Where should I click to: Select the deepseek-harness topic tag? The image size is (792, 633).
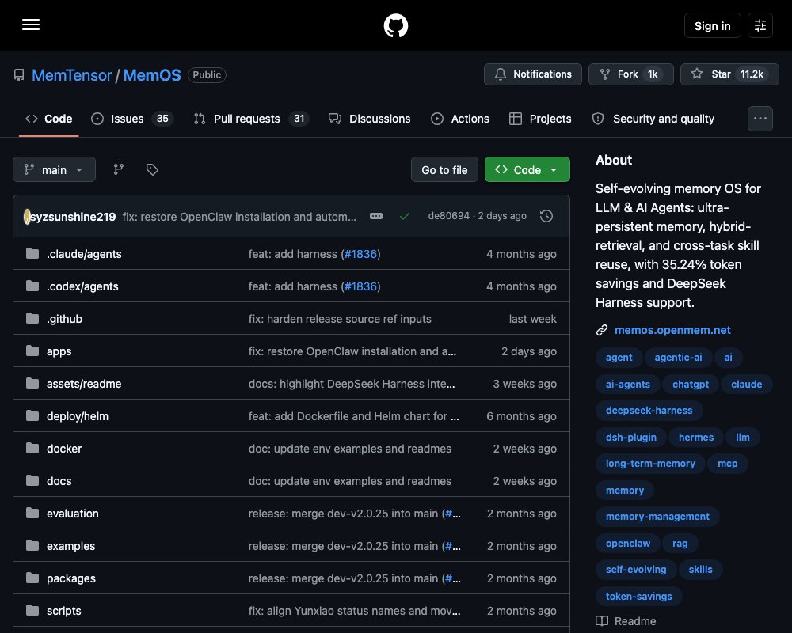pyautogui.click(x=649, y=411)
